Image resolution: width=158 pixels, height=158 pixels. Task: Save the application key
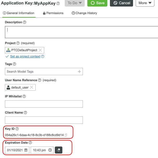click(97, 3)
